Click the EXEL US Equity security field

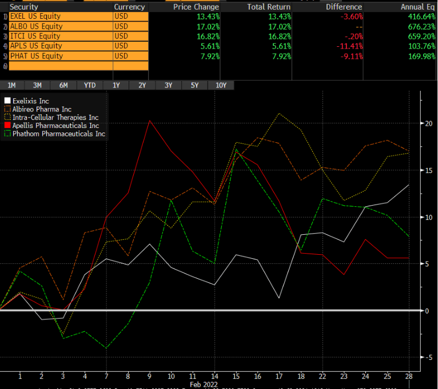click(61, 17)
